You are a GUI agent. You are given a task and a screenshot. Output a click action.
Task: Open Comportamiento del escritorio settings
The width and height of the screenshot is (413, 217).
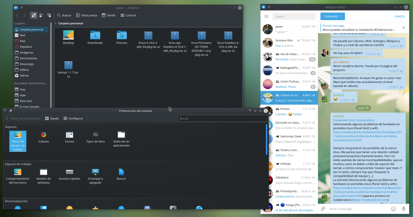(18, 176)
